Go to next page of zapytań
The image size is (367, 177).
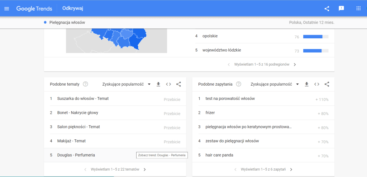click(x=291, y=169)
